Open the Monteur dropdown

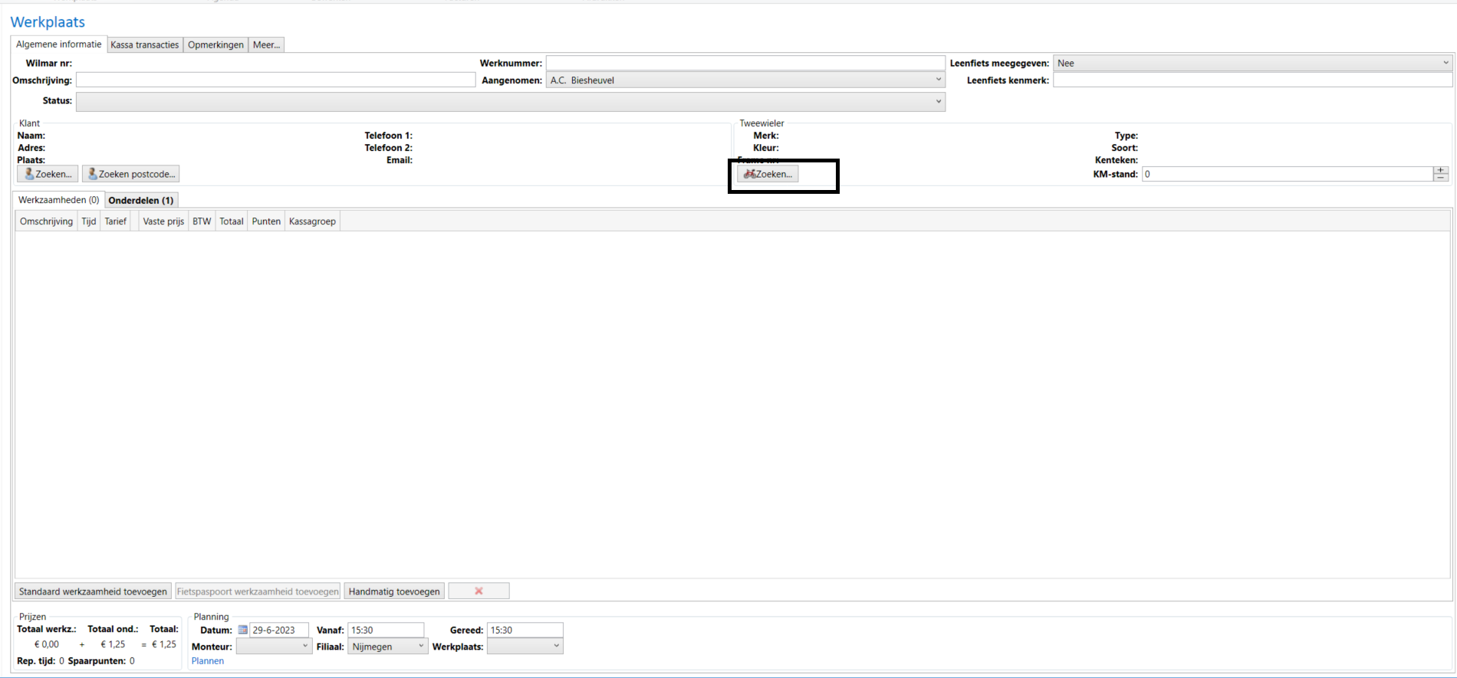[x=304, y=647]
